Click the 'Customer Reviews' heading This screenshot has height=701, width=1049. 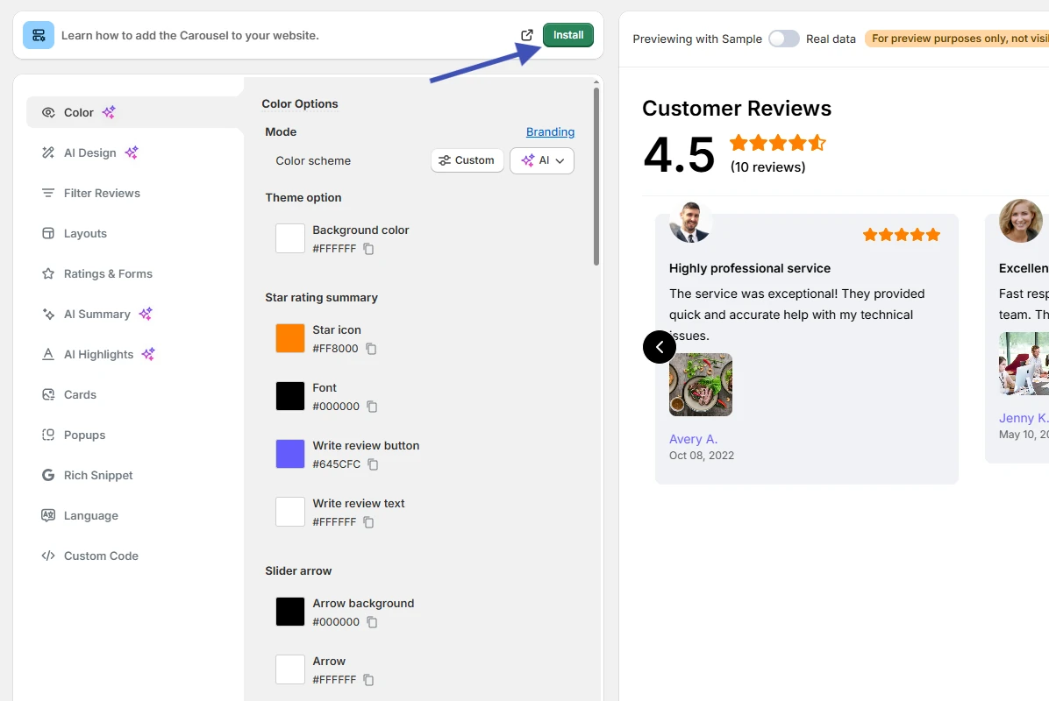click(x=737, y=109)
